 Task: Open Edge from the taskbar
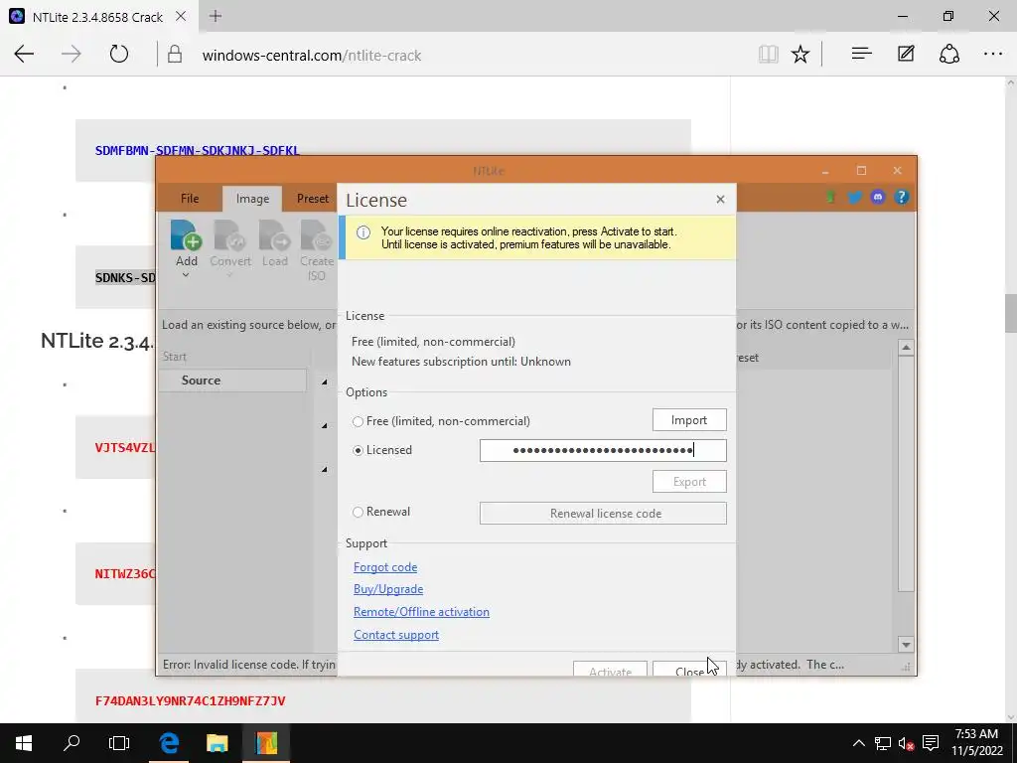pyautogui.click(x=169, y=743)
